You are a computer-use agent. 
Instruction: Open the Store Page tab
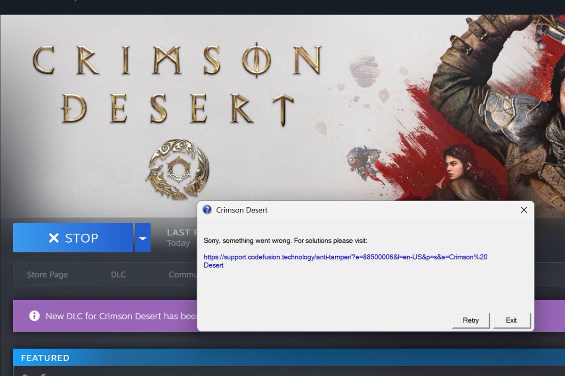47,275
